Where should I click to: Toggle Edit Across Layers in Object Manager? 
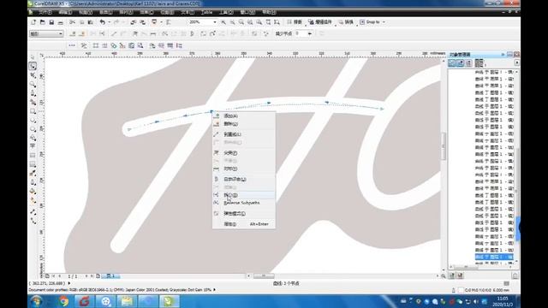[461, 62]
